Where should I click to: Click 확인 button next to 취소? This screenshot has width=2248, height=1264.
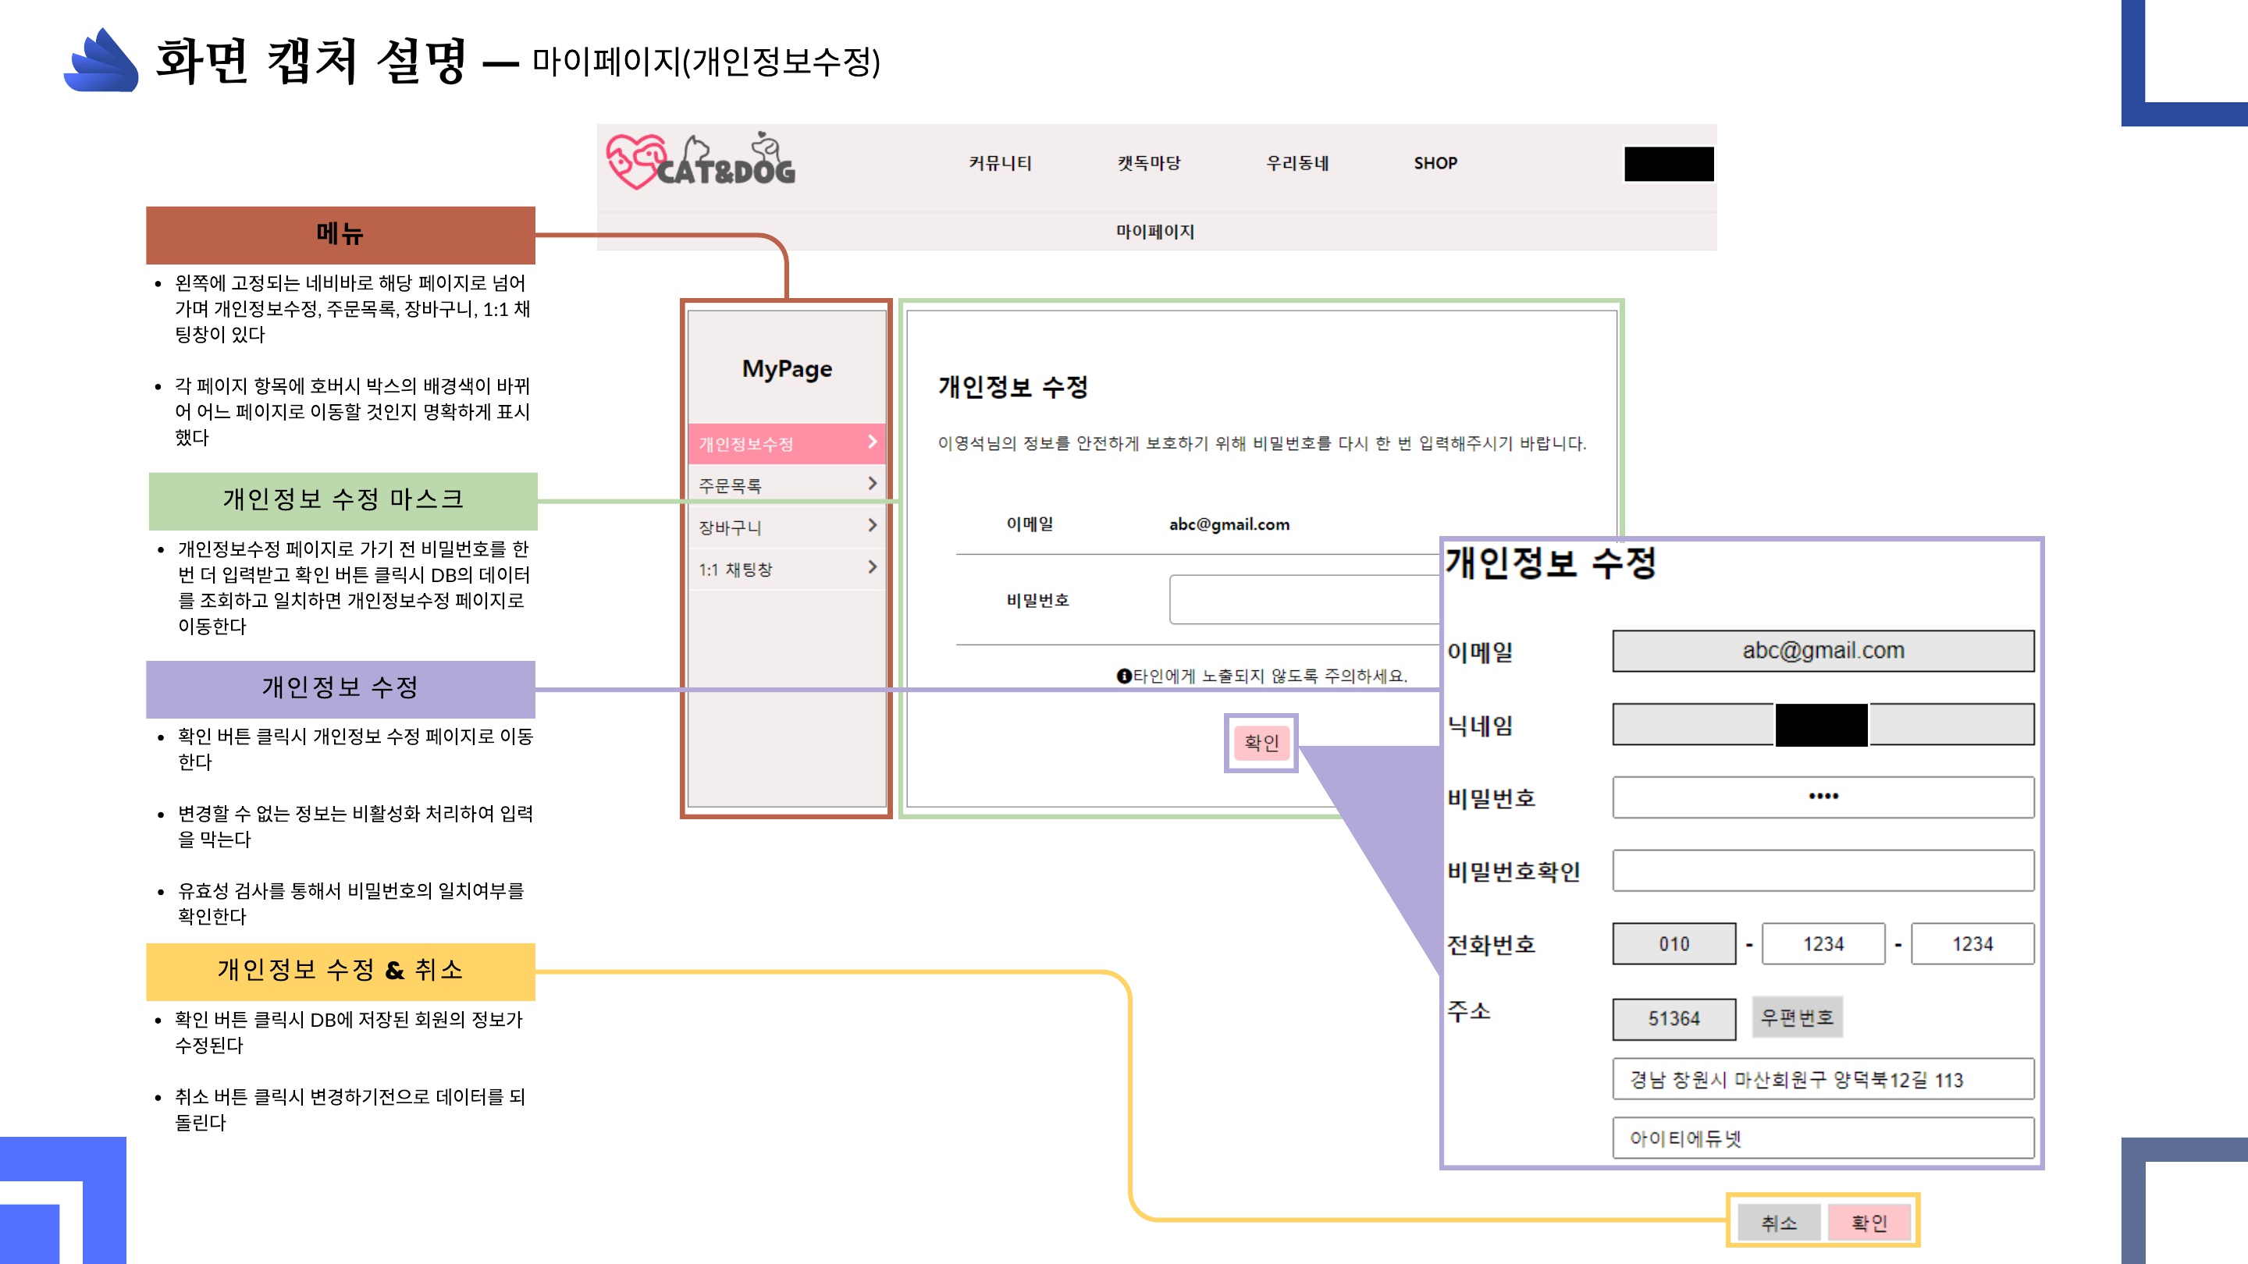[x=1869, y=1223]
